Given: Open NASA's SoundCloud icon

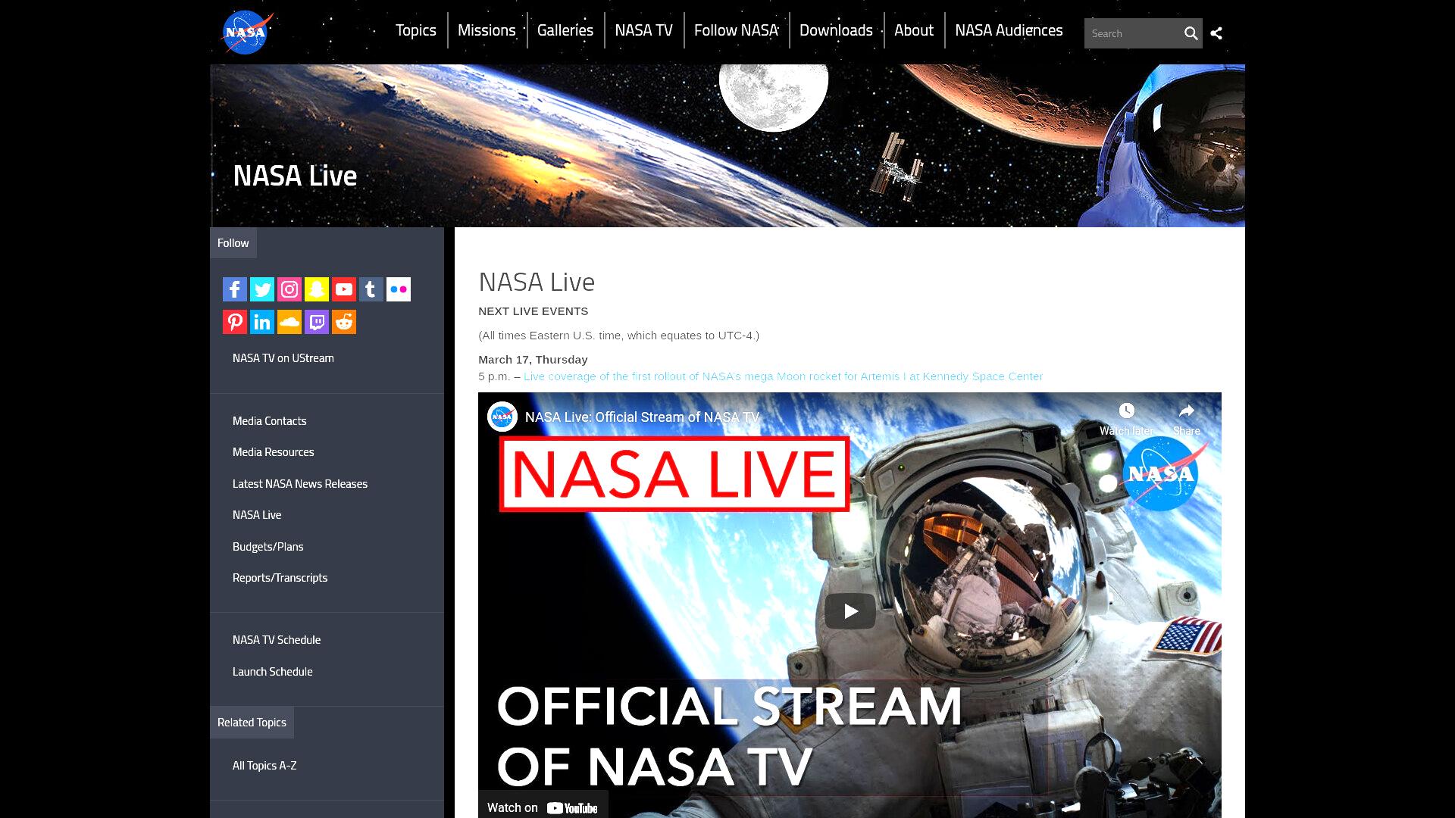Looking at the screenshot, I should (x=289, y=322).
